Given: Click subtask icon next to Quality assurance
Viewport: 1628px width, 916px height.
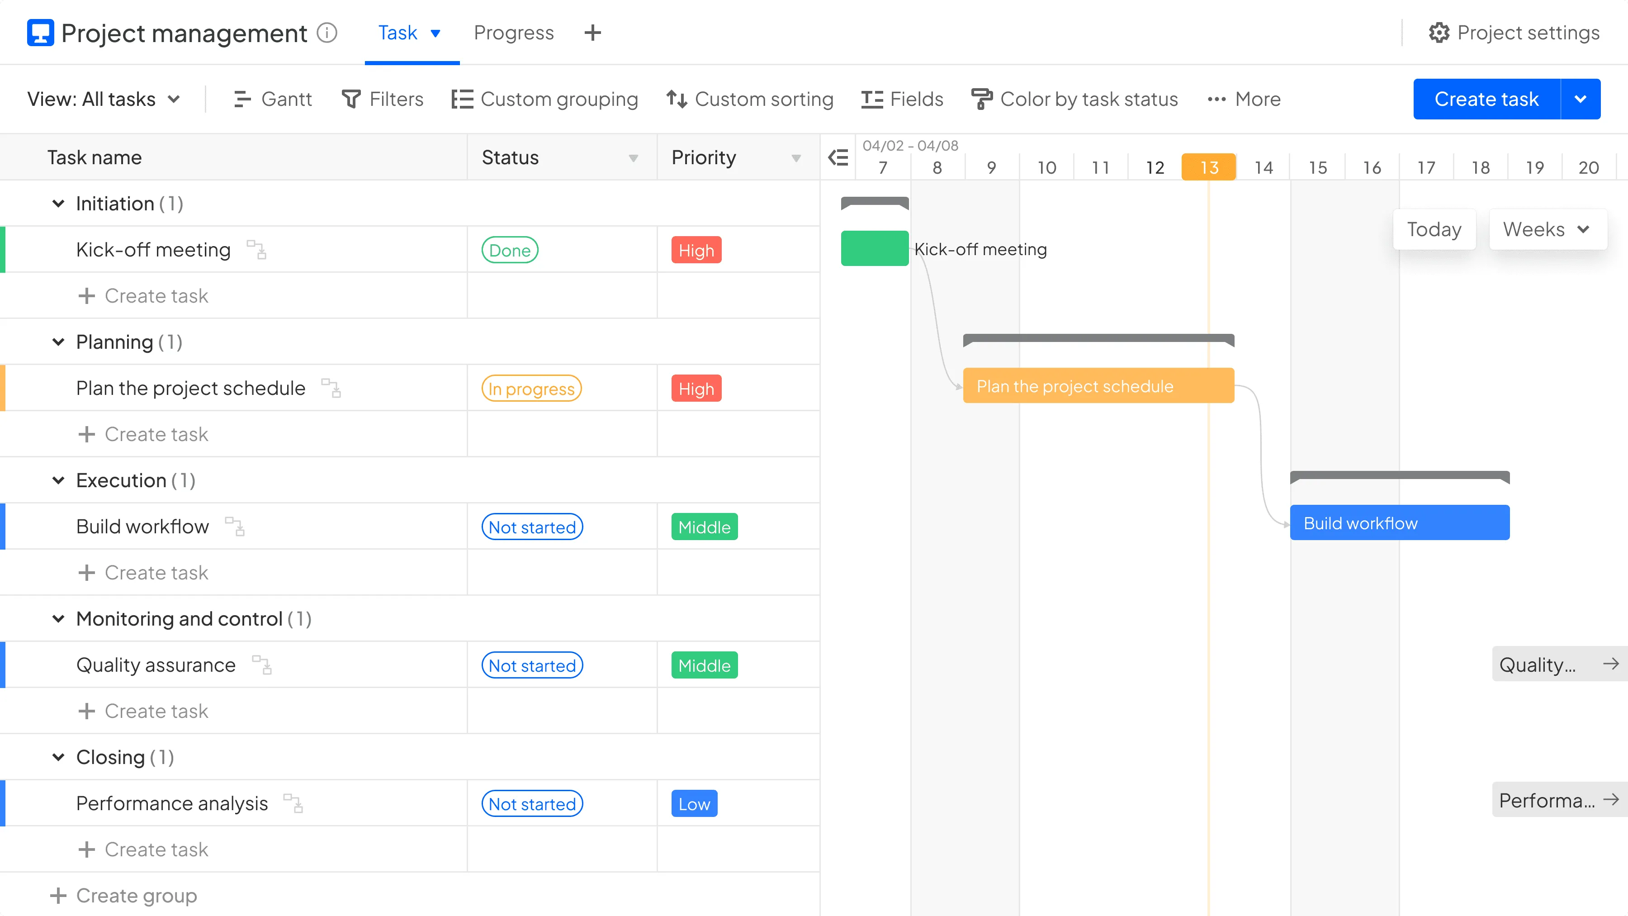Looking at the screenshot, I should pyautogui.click(x=262, y=665).
